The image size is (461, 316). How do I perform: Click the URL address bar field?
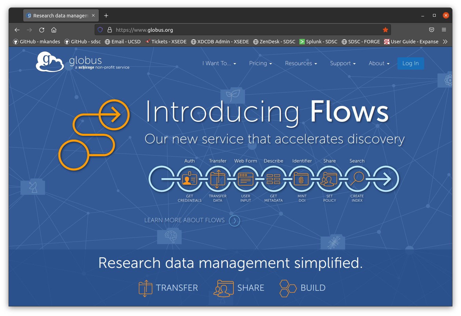coord(239,30)
